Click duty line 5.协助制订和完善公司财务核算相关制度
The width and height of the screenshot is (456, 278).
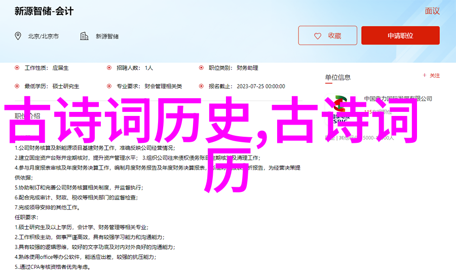(x=79, y=187)
